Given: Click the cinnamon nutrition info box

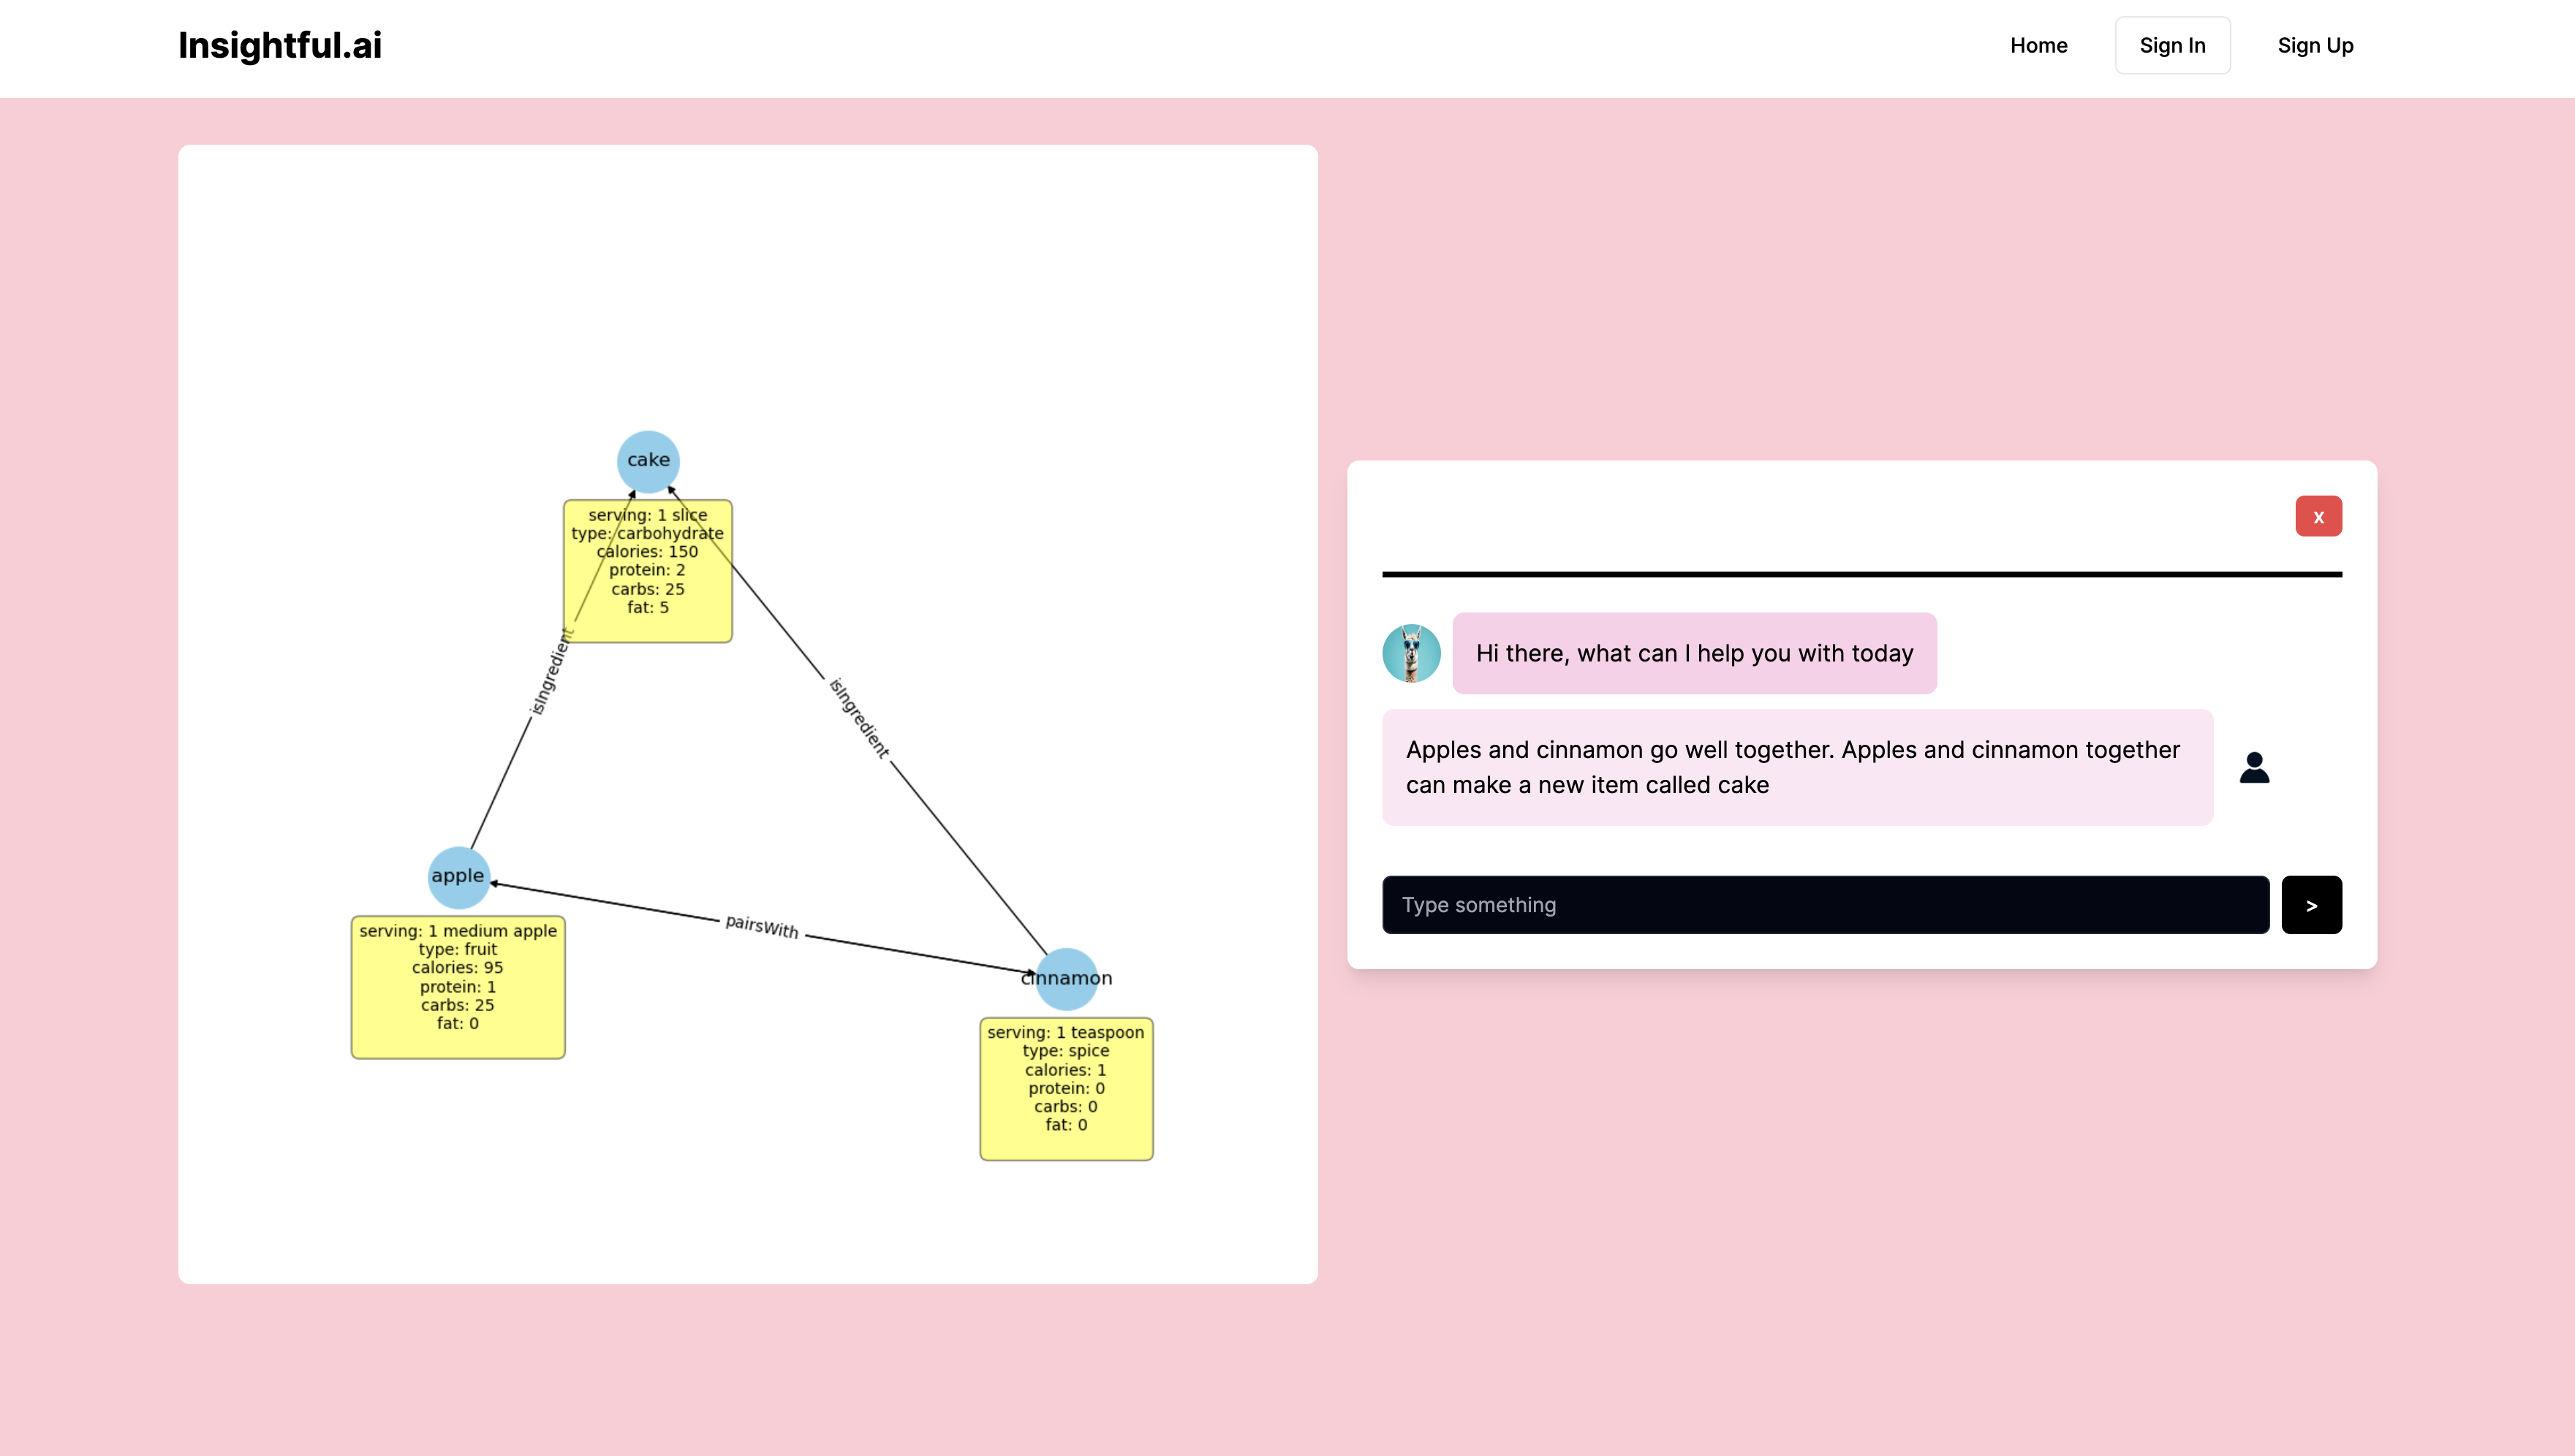Looking at the screenshot, I should 1066,1089.
